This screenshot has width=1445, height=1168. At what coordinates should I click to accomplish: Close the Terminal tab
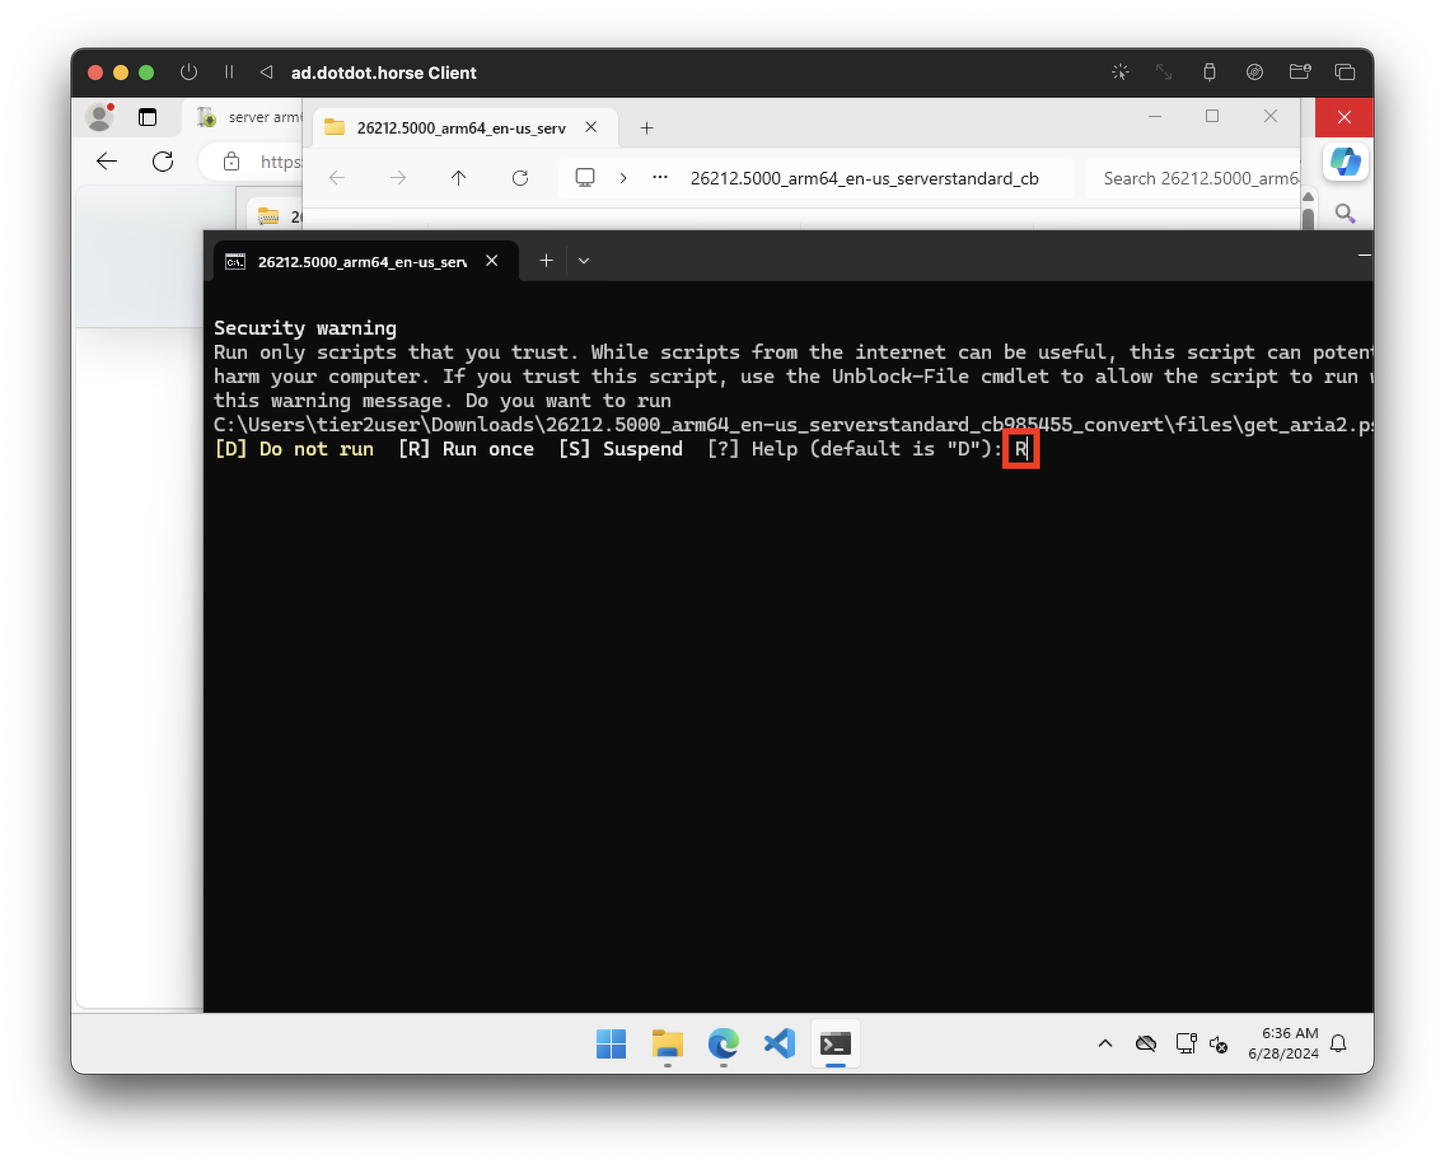[492, 261]
